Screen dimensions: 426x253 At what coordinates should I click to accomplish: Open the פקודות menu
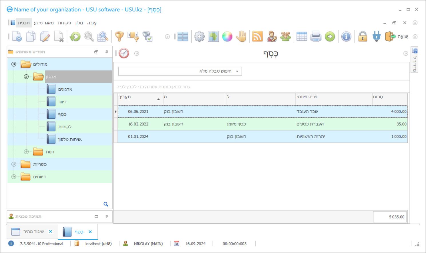tap(64, 23)
